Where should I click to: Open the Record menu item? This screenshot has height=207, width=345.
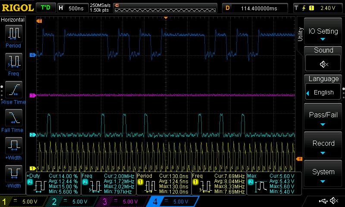pos(323,145)
